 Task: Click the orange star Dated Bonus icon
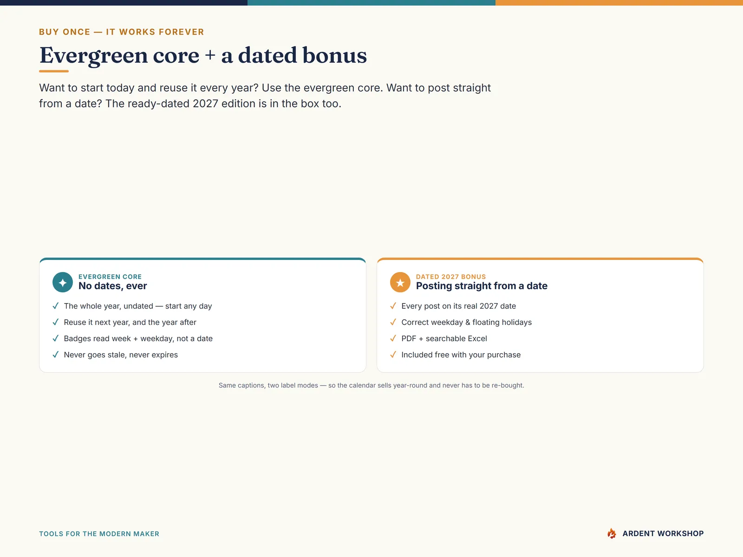400,282
